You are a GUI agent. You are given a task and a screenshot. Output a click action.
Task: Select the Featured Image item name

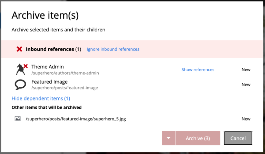[x=49, y=82]
